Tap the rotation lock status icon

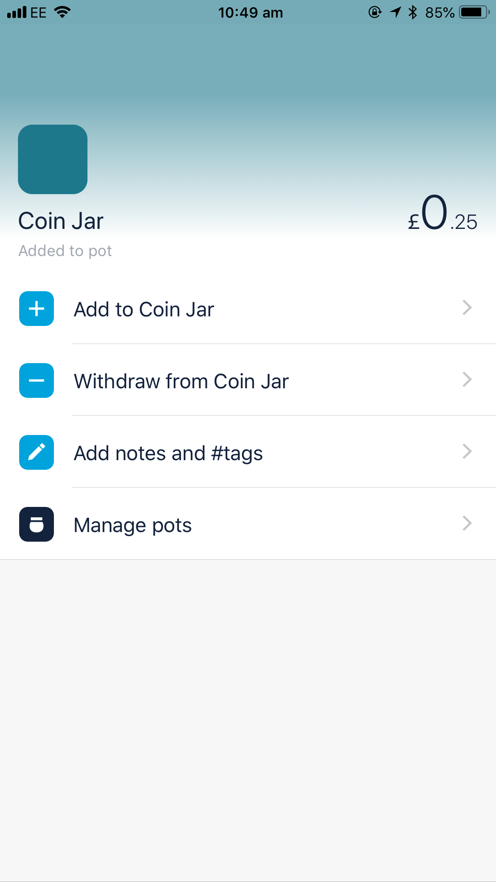[375, 12]
